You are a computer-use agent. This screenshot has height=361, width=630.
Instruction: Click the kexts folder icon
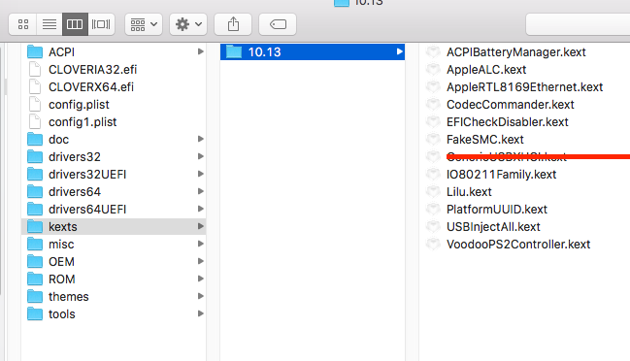click(x=35, y=226)
